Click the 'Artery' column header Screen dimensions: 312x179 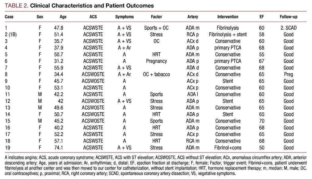tap(193, 17)
